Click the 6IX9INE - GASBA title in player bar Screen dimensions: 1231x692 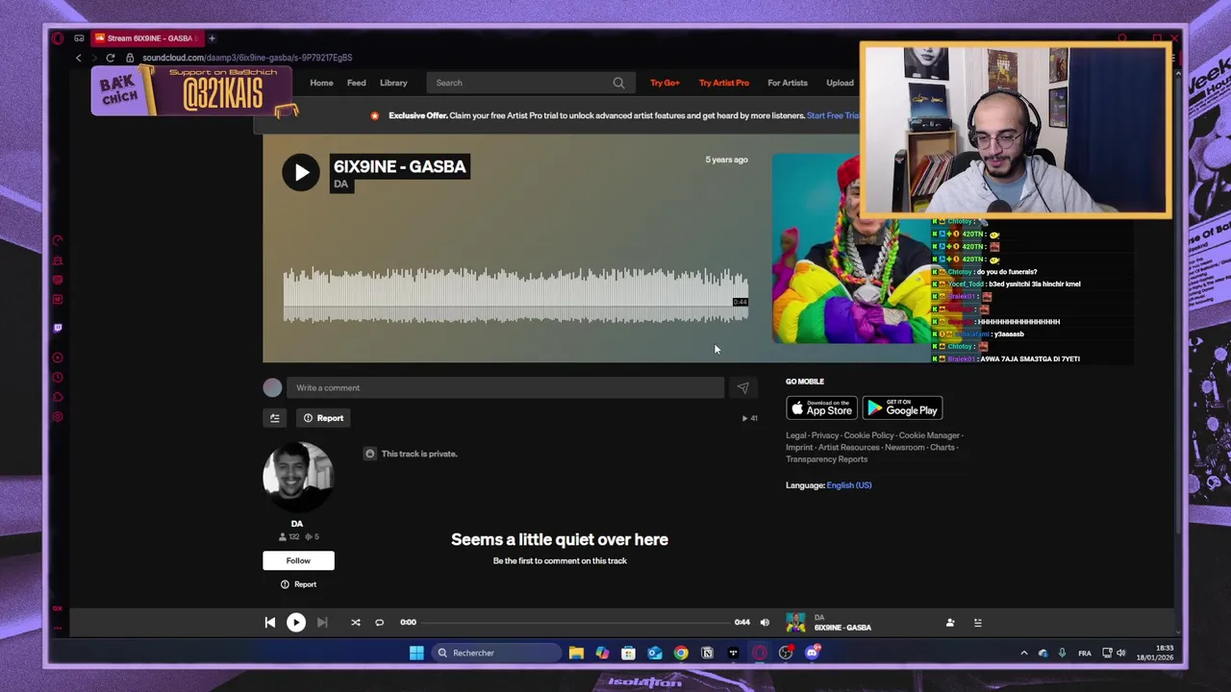coord(842,628)
